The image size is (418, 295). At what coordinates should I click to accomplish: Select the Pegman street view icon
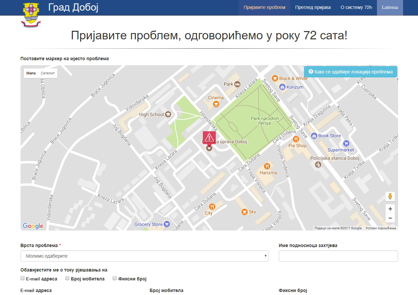pyautogui.click(x=390, y=196)
